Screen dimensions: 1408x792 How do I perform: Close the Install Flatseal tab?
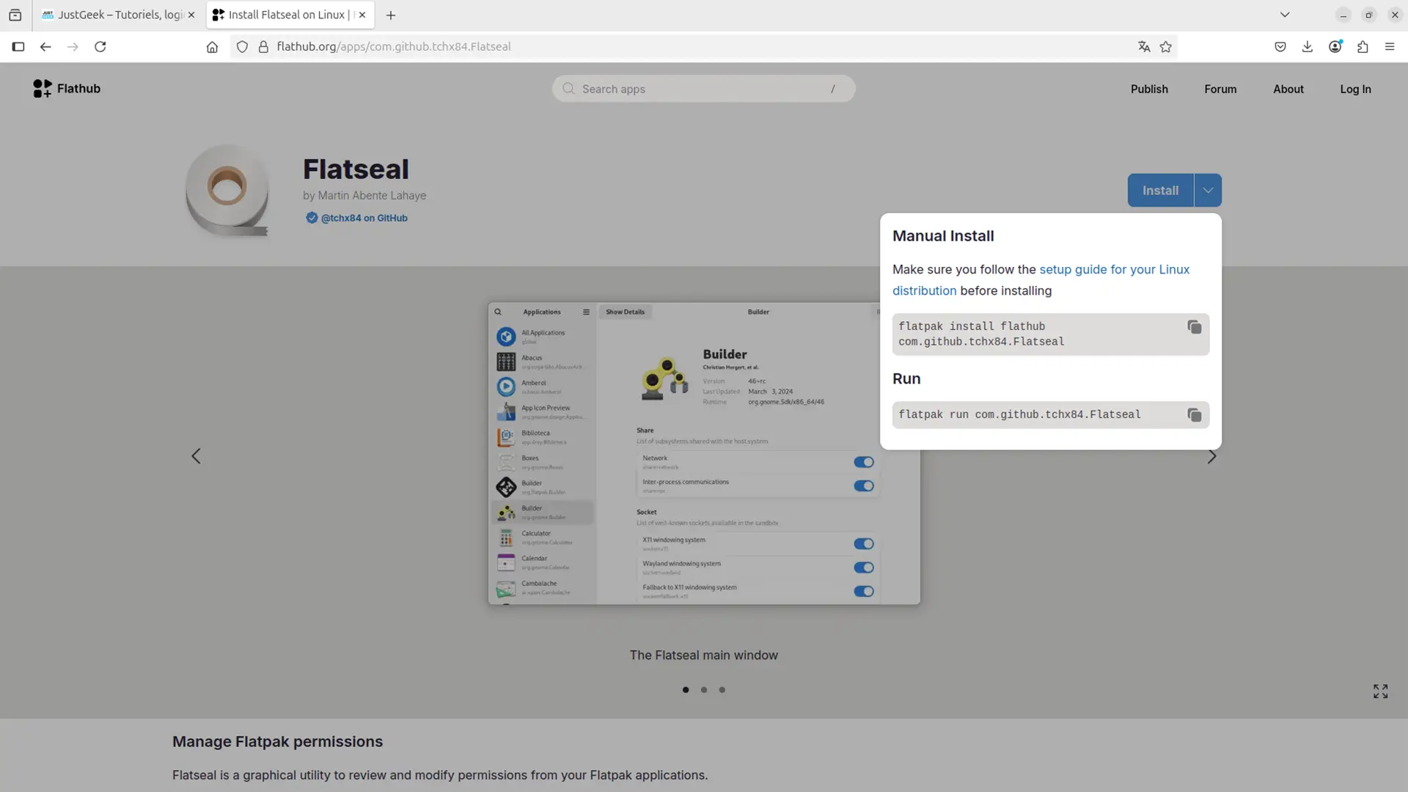(362, 15)
